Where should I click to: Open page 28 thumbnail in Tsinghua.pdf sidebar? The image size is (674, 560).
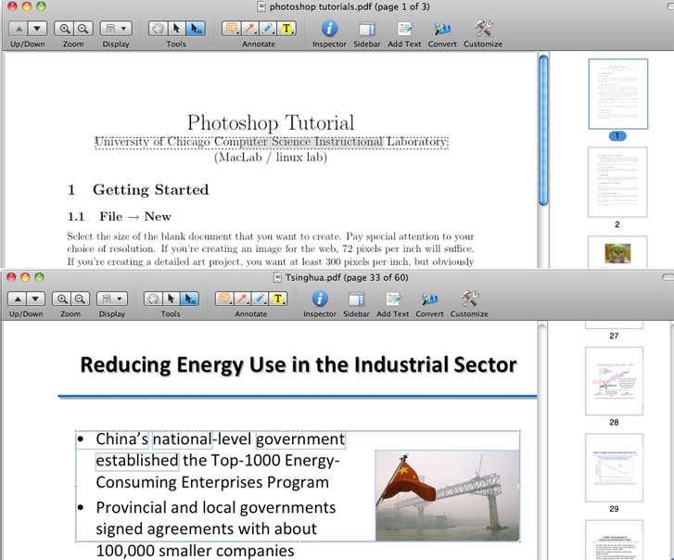(613, 381)
